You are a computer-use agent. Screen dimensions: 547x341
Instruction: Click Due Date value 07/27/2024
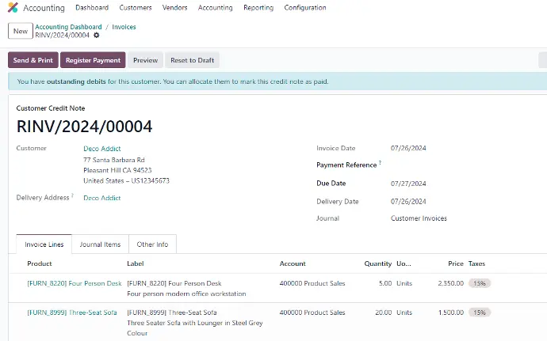408,184
